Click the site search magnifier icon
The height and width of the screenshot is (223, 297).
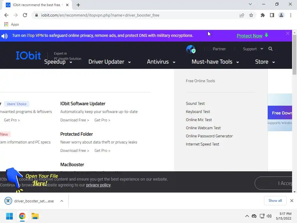click(271, 49)
